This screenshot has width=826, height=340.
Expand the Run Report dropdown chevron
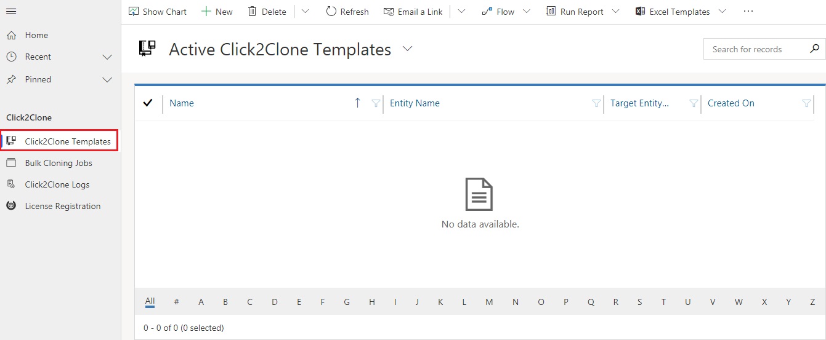(615, 11)
